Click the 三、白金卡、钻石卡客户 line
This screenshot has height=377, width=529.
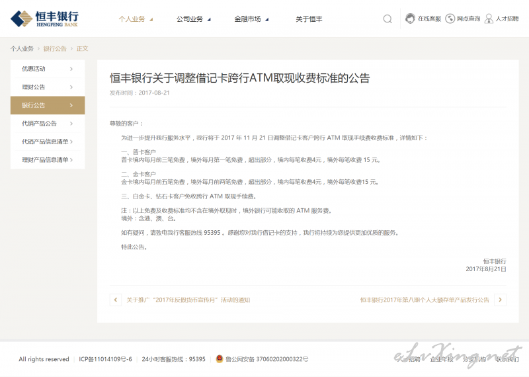(189, 196)
